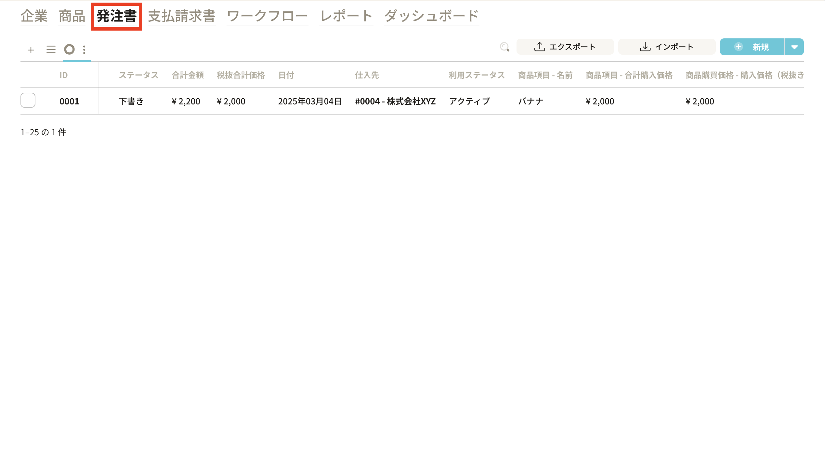Click the インポート button

(x=667, y=47)
